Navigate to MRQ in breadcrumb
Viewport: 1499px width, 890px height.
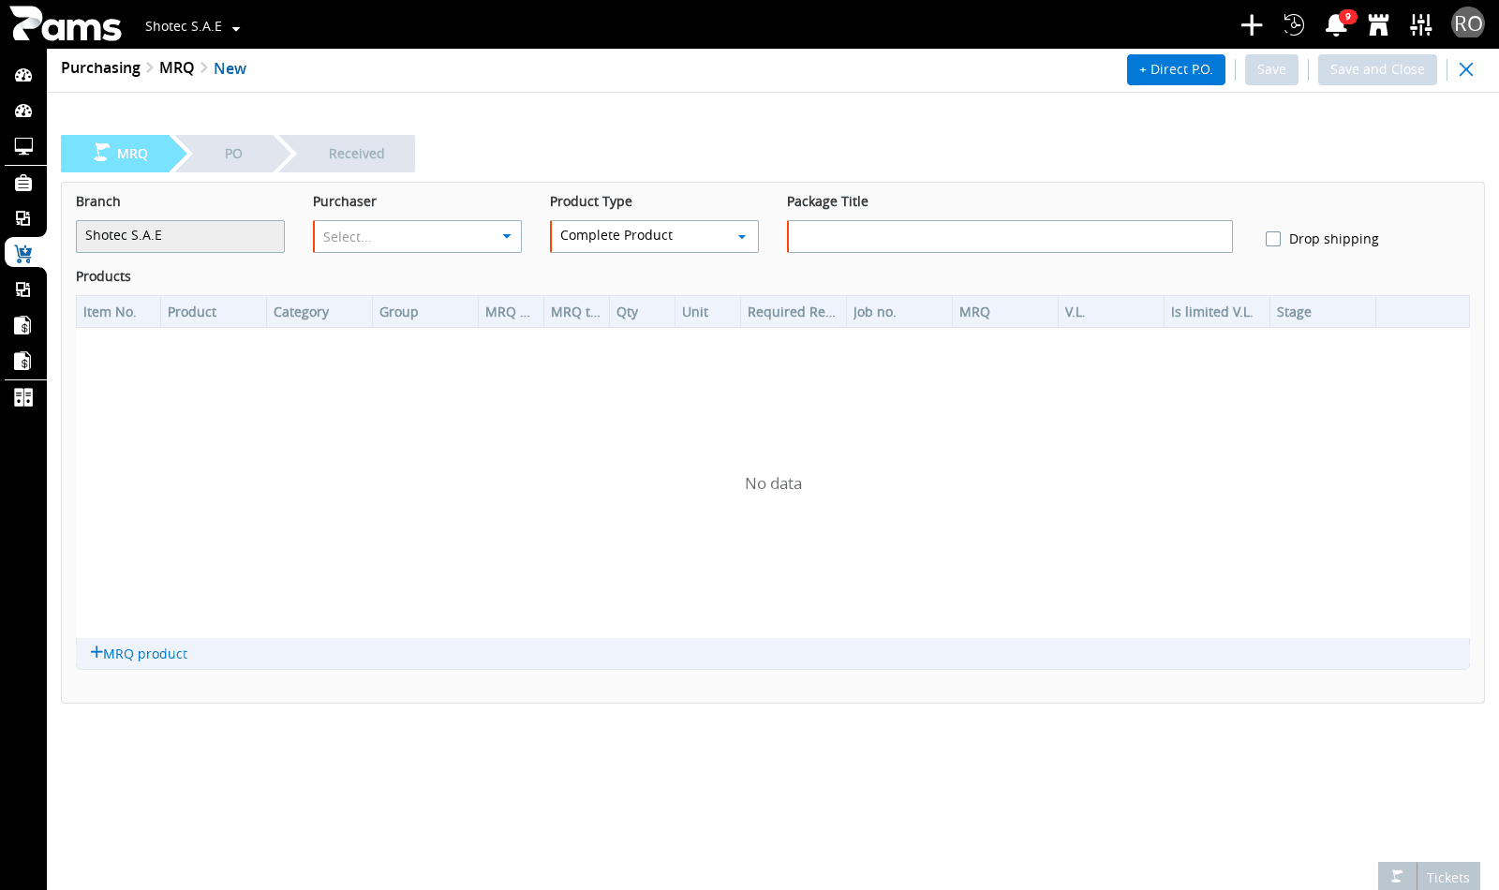(x=176, y=67)
